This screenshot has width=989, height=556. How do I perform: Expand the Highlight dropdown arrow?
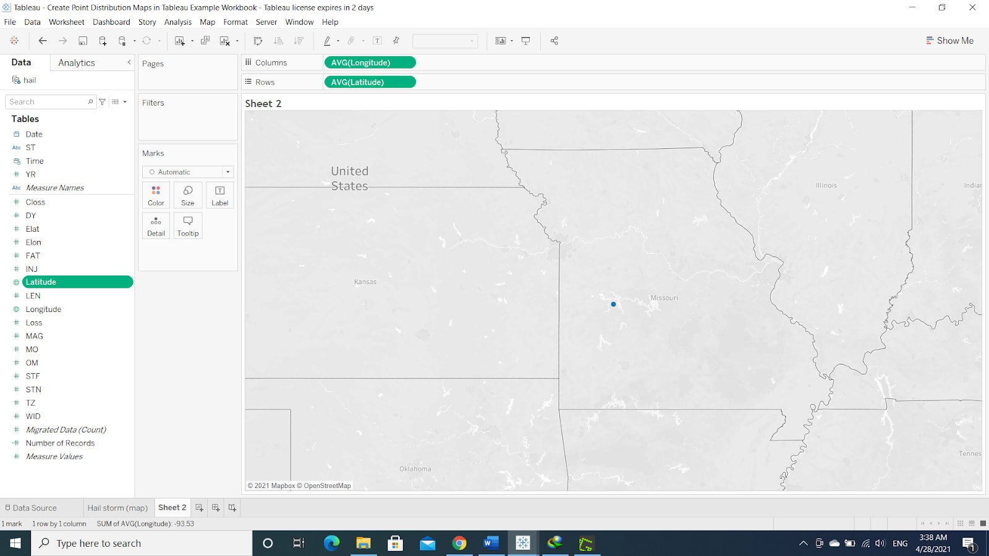pos(338,41)
